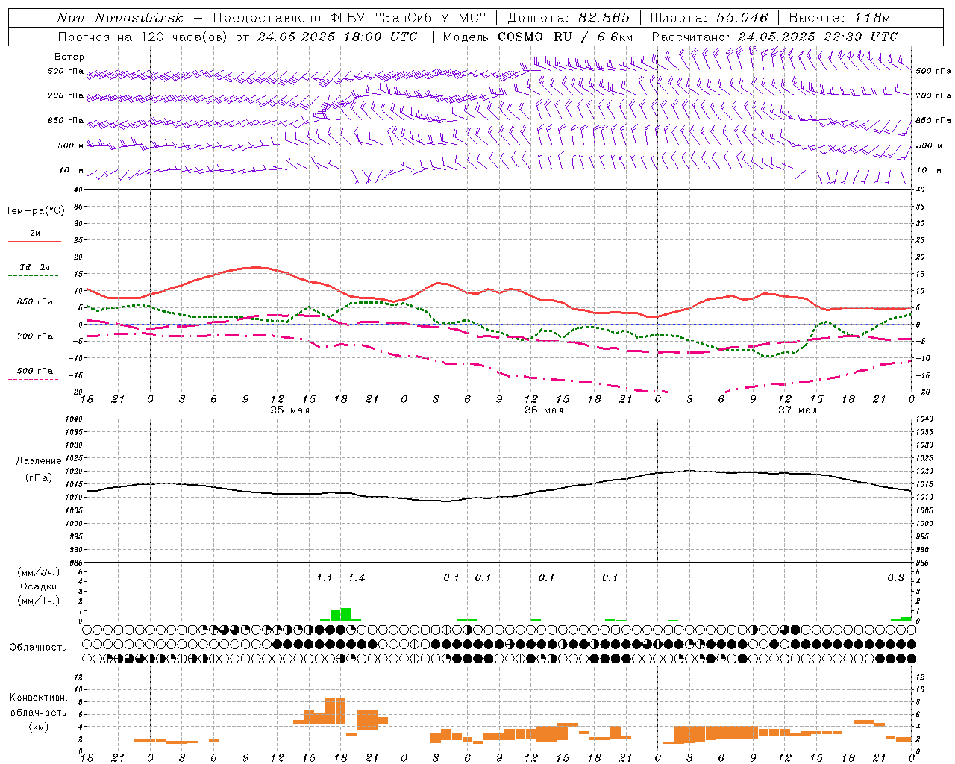Click the Давление (гПа) pressure label
Viewport: 955px width, 764px height.
point(39,469)
